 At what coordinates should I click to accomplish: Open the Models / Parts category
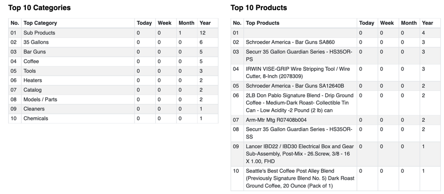pos(40,100)
